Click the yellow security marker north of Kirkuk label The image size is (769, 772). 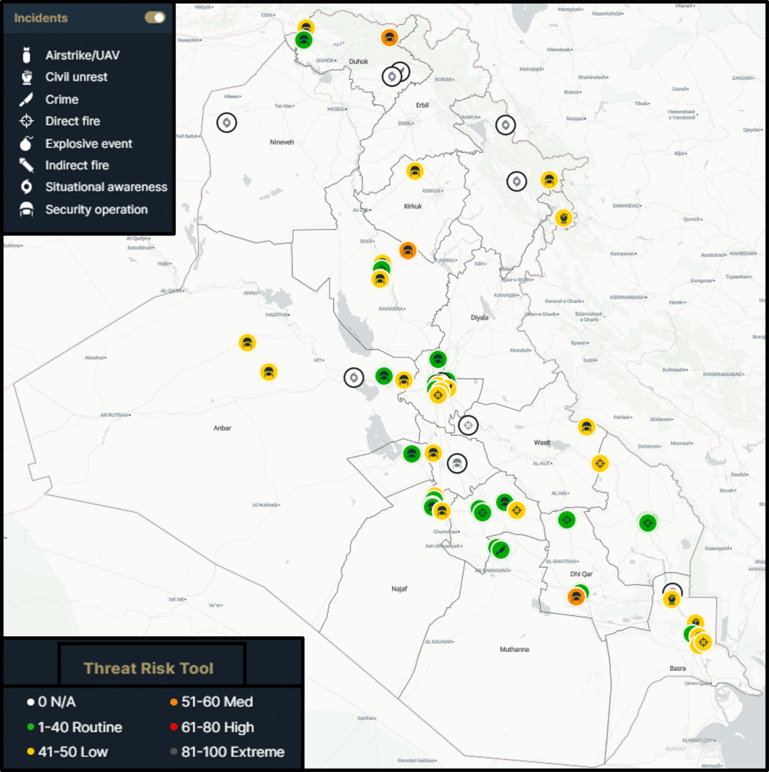(x=414, y=171)
